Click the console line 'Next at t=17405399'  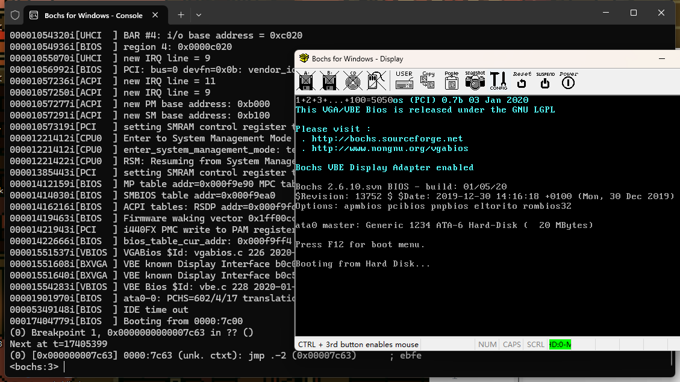coord(58,344)
